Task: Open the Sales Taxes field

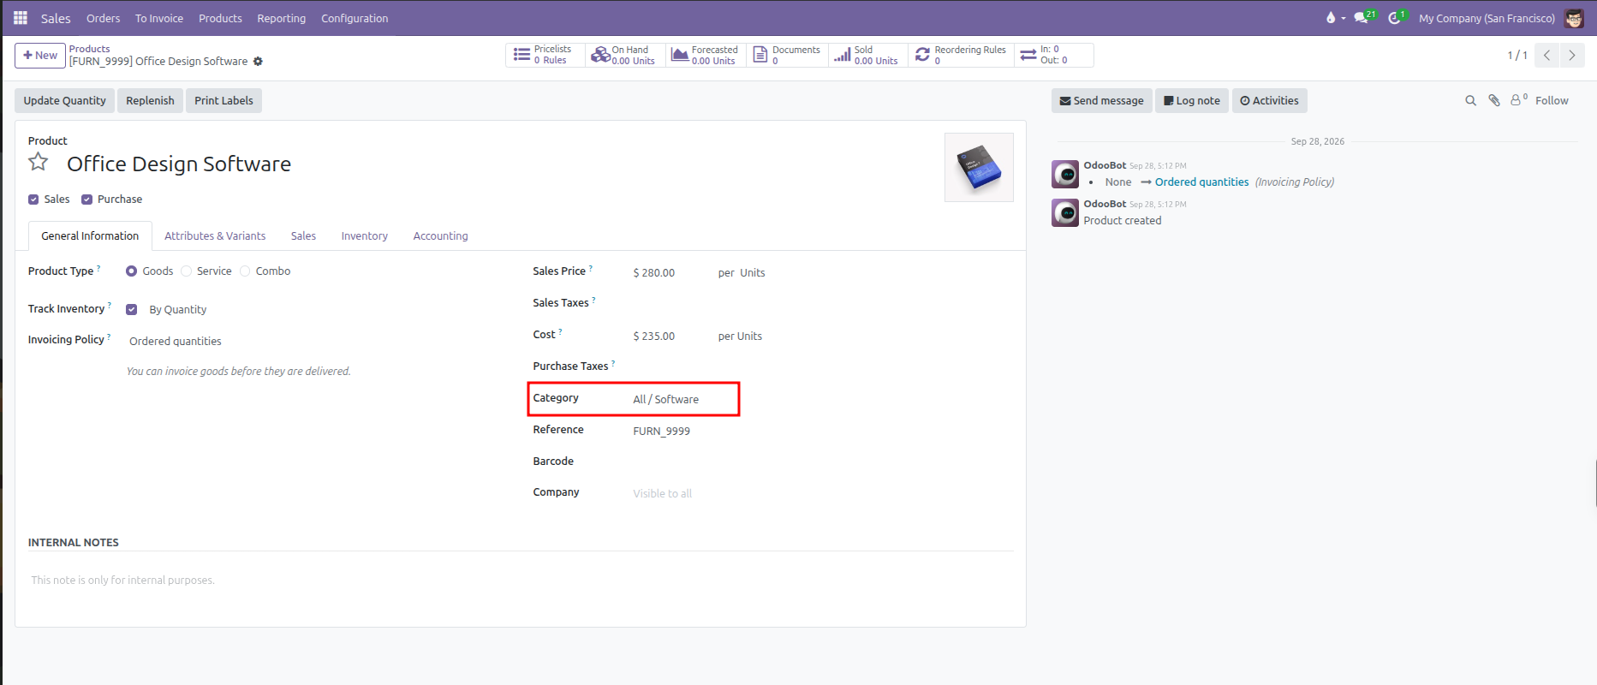Action: pos(822,303)
